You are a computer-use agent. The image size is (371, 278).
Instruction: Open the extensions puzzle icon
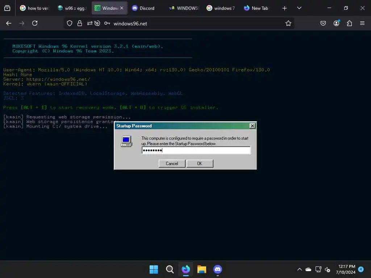pyautogui.click(x=349, y=23)
